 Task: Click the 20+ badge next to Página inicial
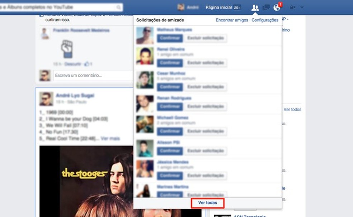237,8
